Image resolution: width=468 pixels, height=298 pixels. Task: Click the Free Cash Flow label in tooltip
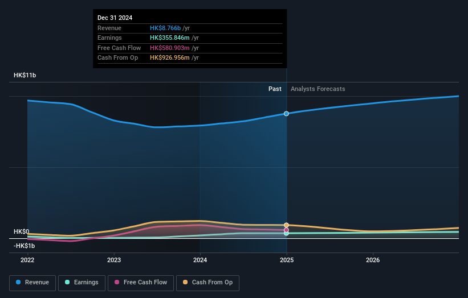click(119, 48)
